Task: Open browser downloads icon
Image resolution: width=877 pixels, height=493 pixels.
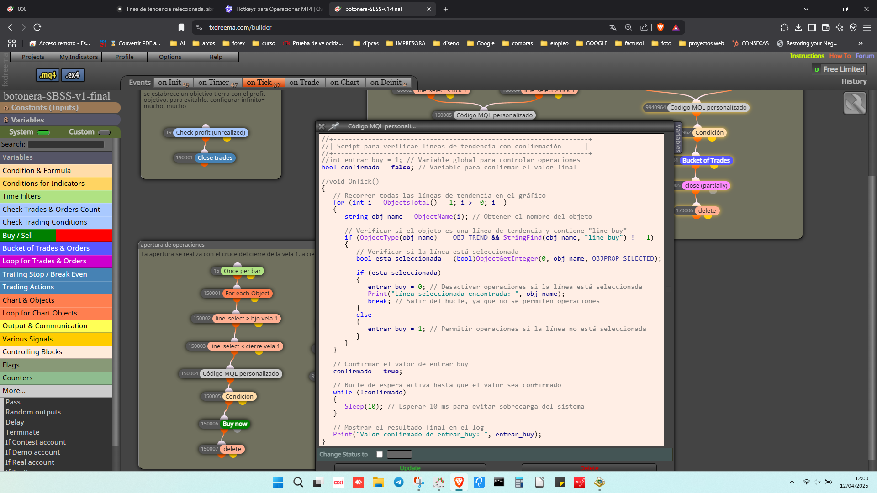Action: coord(798,27)
